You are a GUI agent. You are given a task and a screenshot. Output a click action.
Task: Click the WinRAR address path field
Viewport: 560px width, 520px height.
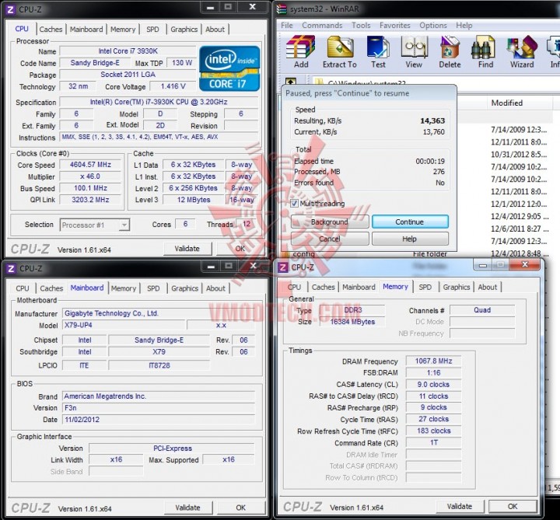point(436,82)
